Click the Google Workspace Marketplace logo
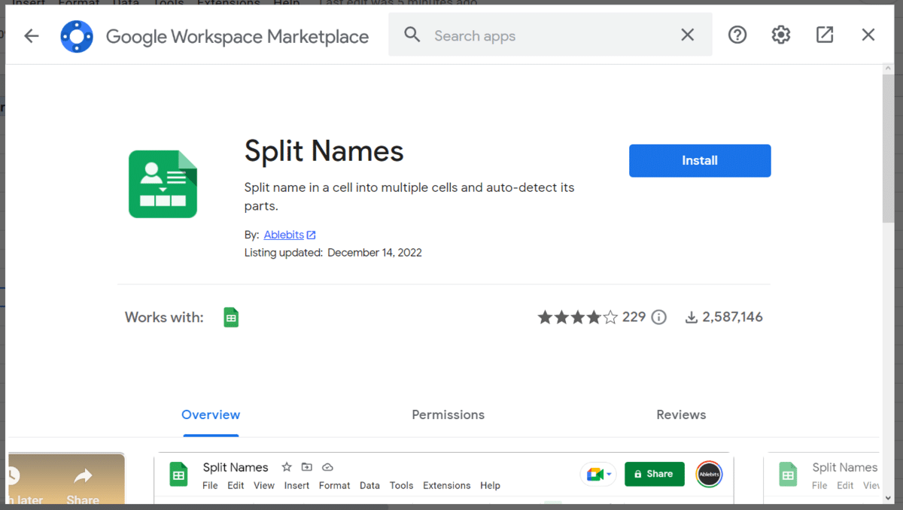Viewport: 903px width, 510px height. pyautogui.click(x=77, y=35)
